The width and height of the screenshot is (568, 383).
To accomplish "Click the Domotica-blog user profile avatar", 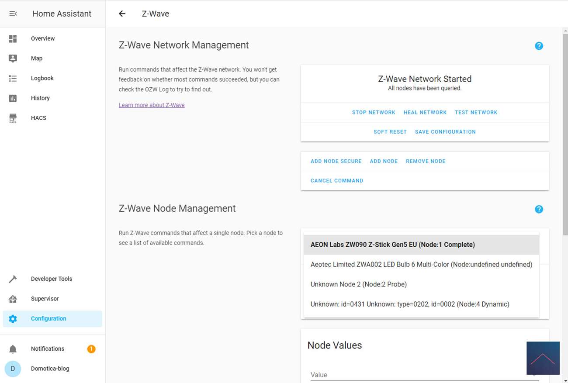I will pos(13,369).
